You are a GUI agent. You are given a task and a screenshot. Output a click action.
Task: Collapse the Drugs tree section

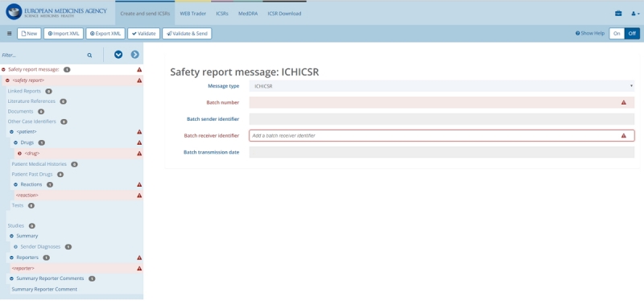15,142
